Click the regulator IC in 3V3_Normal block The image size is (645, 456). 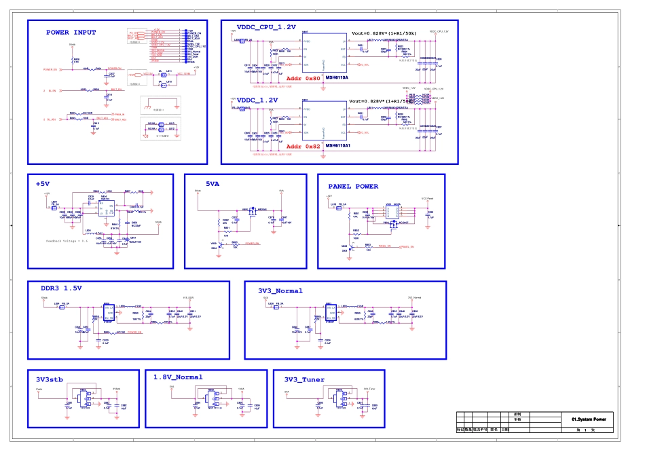pos(331,311)
